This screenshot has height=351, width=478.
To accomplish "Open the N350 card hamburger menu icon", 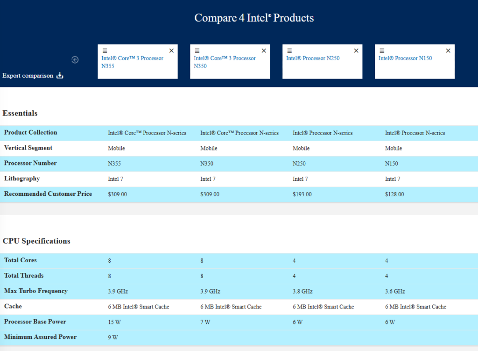I will (197, 50).
